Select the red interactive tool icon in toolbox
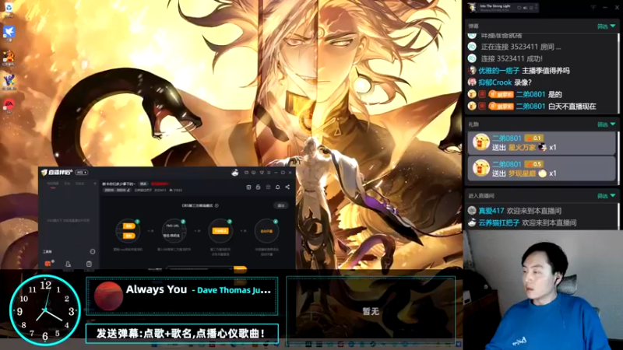Image resolution: width=623 pixels, height=350 pixels. click(x=48, y=264)
